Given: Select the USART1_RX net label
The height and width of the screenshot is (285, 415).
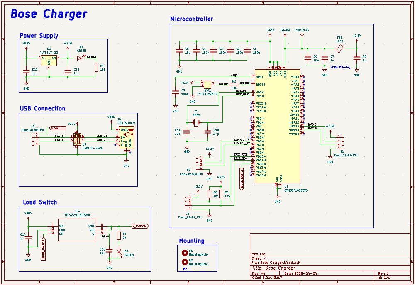Looking at the screenshot, I should (242, 143).
